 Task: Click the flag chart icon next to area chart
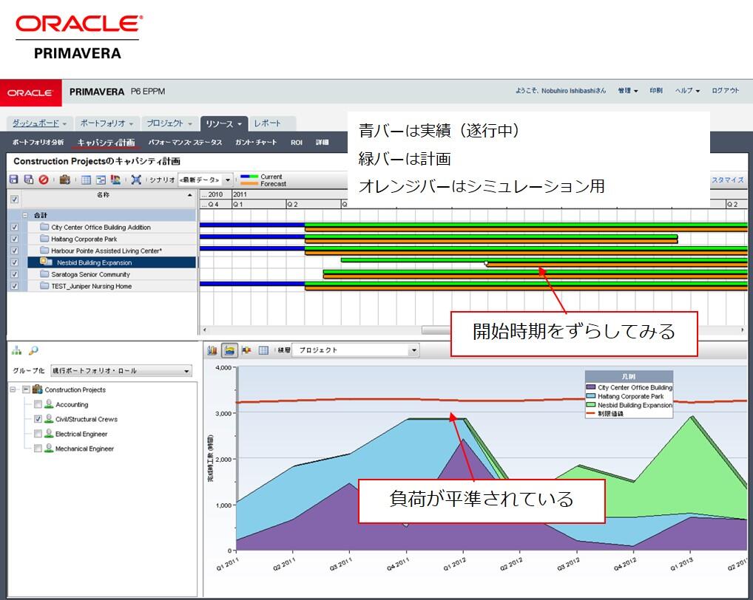click(246, 350)
